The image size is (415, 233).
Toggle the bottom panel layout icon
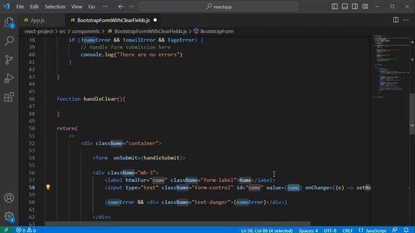tap(344, 6)
